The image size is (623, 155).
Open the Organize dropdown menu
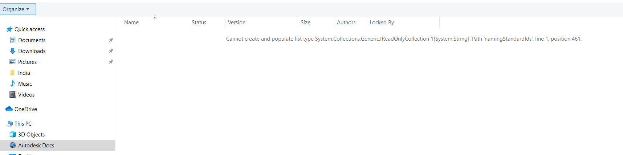pyautogui.click(x=18, y=9)
